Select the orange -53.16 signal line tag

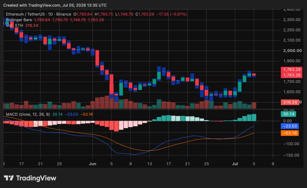(290, 133)
